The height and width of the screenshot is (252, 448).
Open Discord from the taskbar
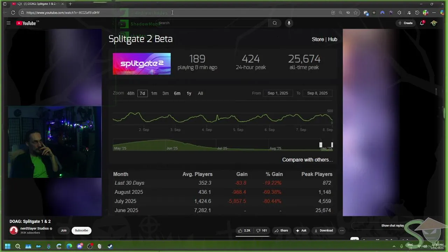79,246
